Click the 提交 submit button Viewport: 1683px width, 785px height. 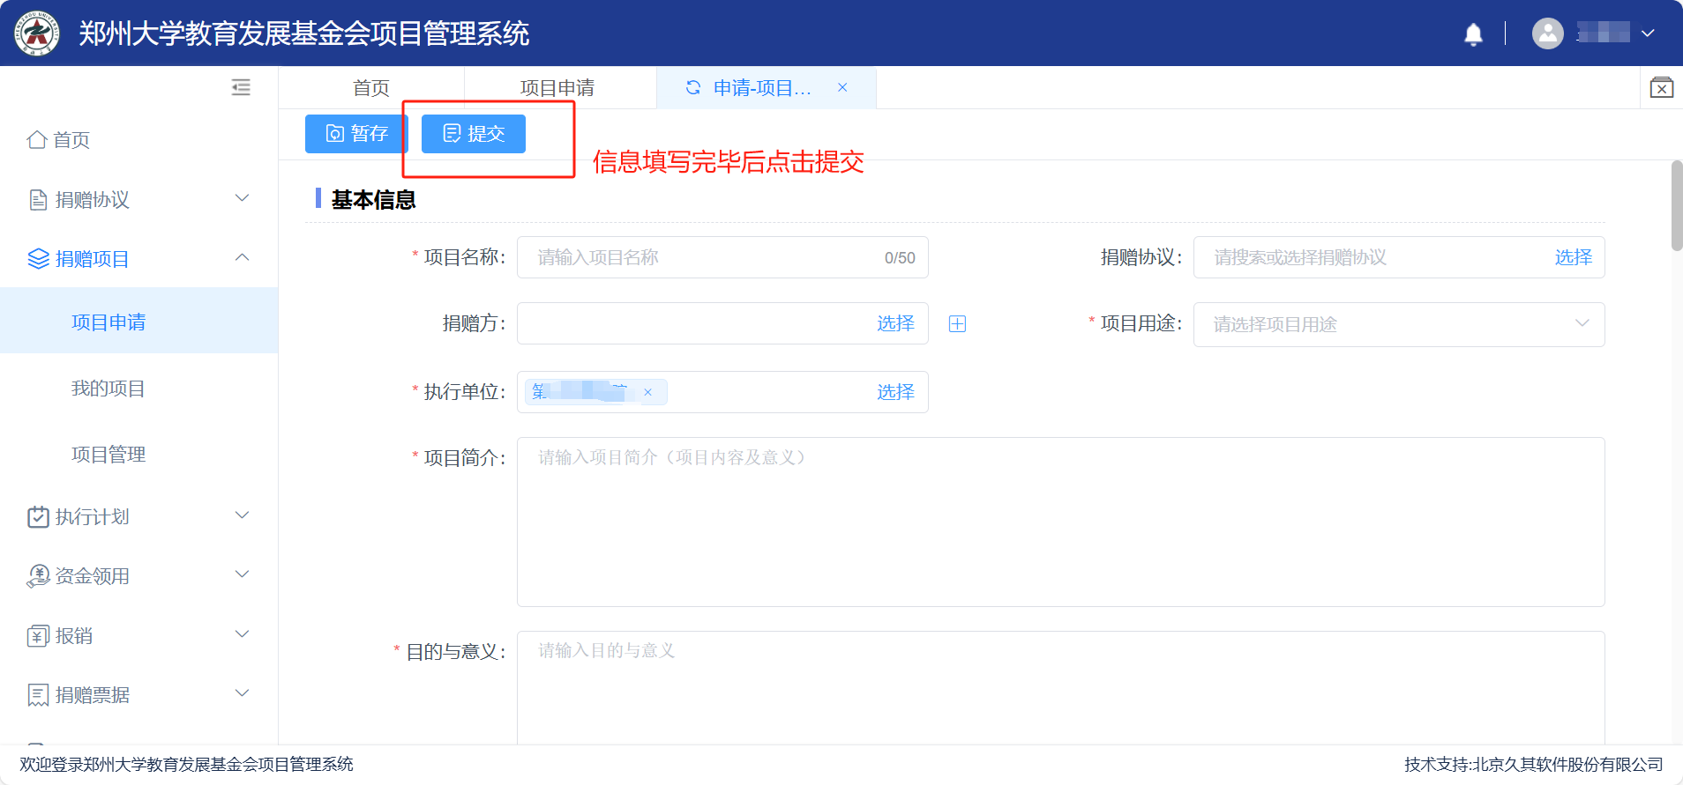474,134
